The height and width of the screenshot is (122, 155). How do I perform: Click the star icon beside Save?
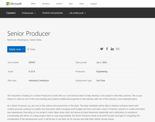point(28,49)
